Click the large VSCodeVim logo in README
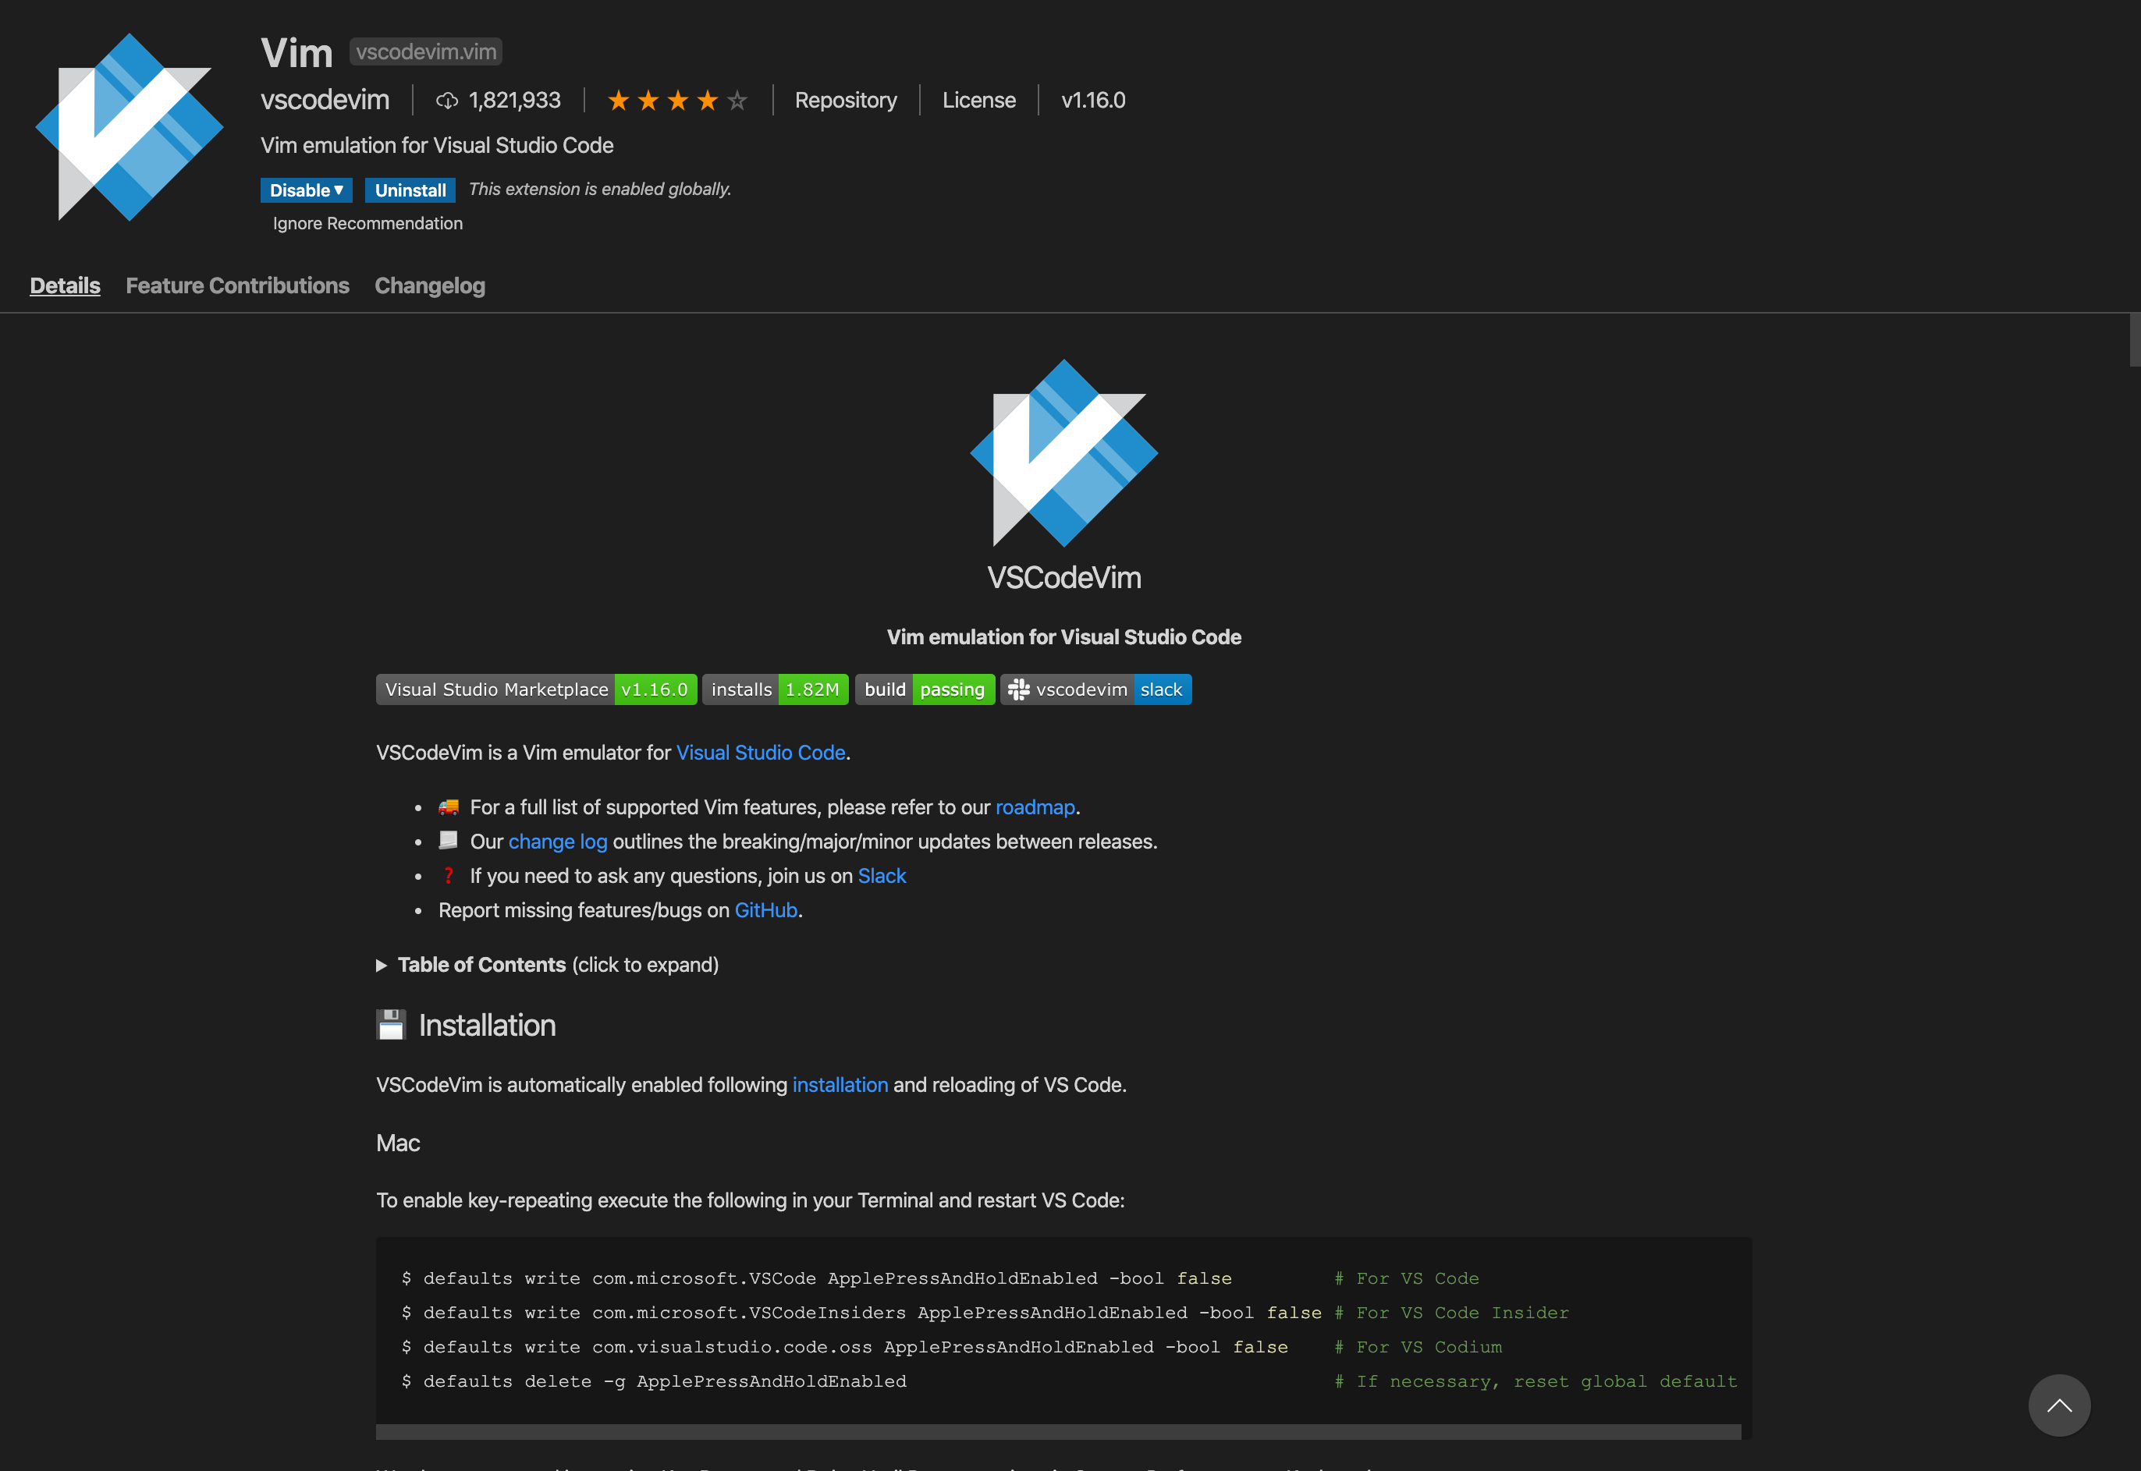The image size is (2141, 1471). [x=1064, y=452]
